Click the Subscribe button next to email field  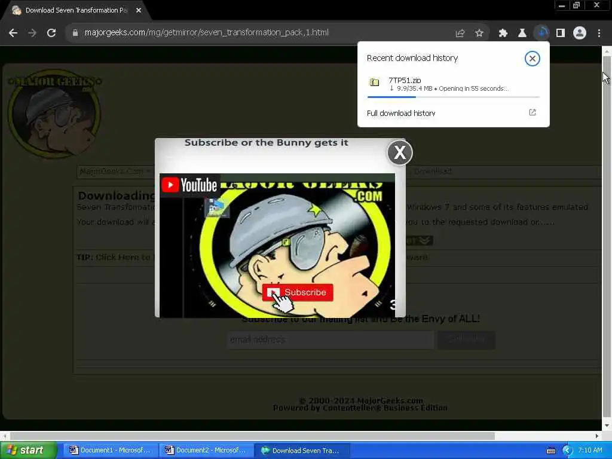tap(466, 340)
